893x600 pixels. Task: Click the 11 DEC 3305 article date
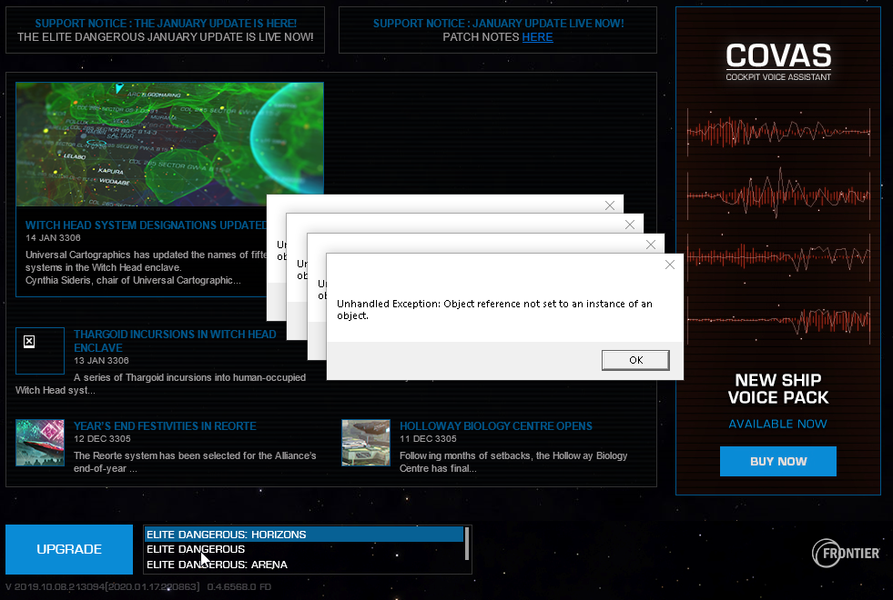point(428,438)
